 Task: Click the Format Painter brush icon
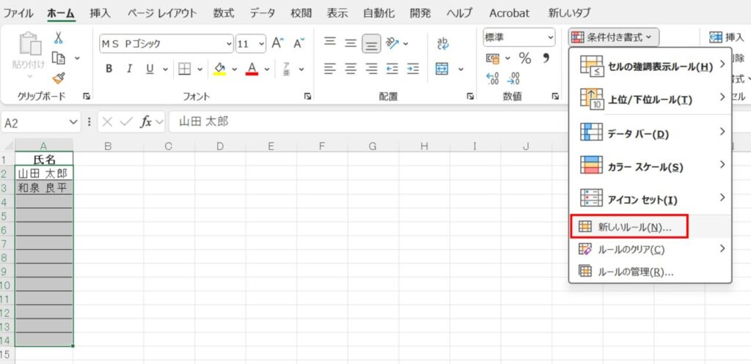click(x=59, y=78)
